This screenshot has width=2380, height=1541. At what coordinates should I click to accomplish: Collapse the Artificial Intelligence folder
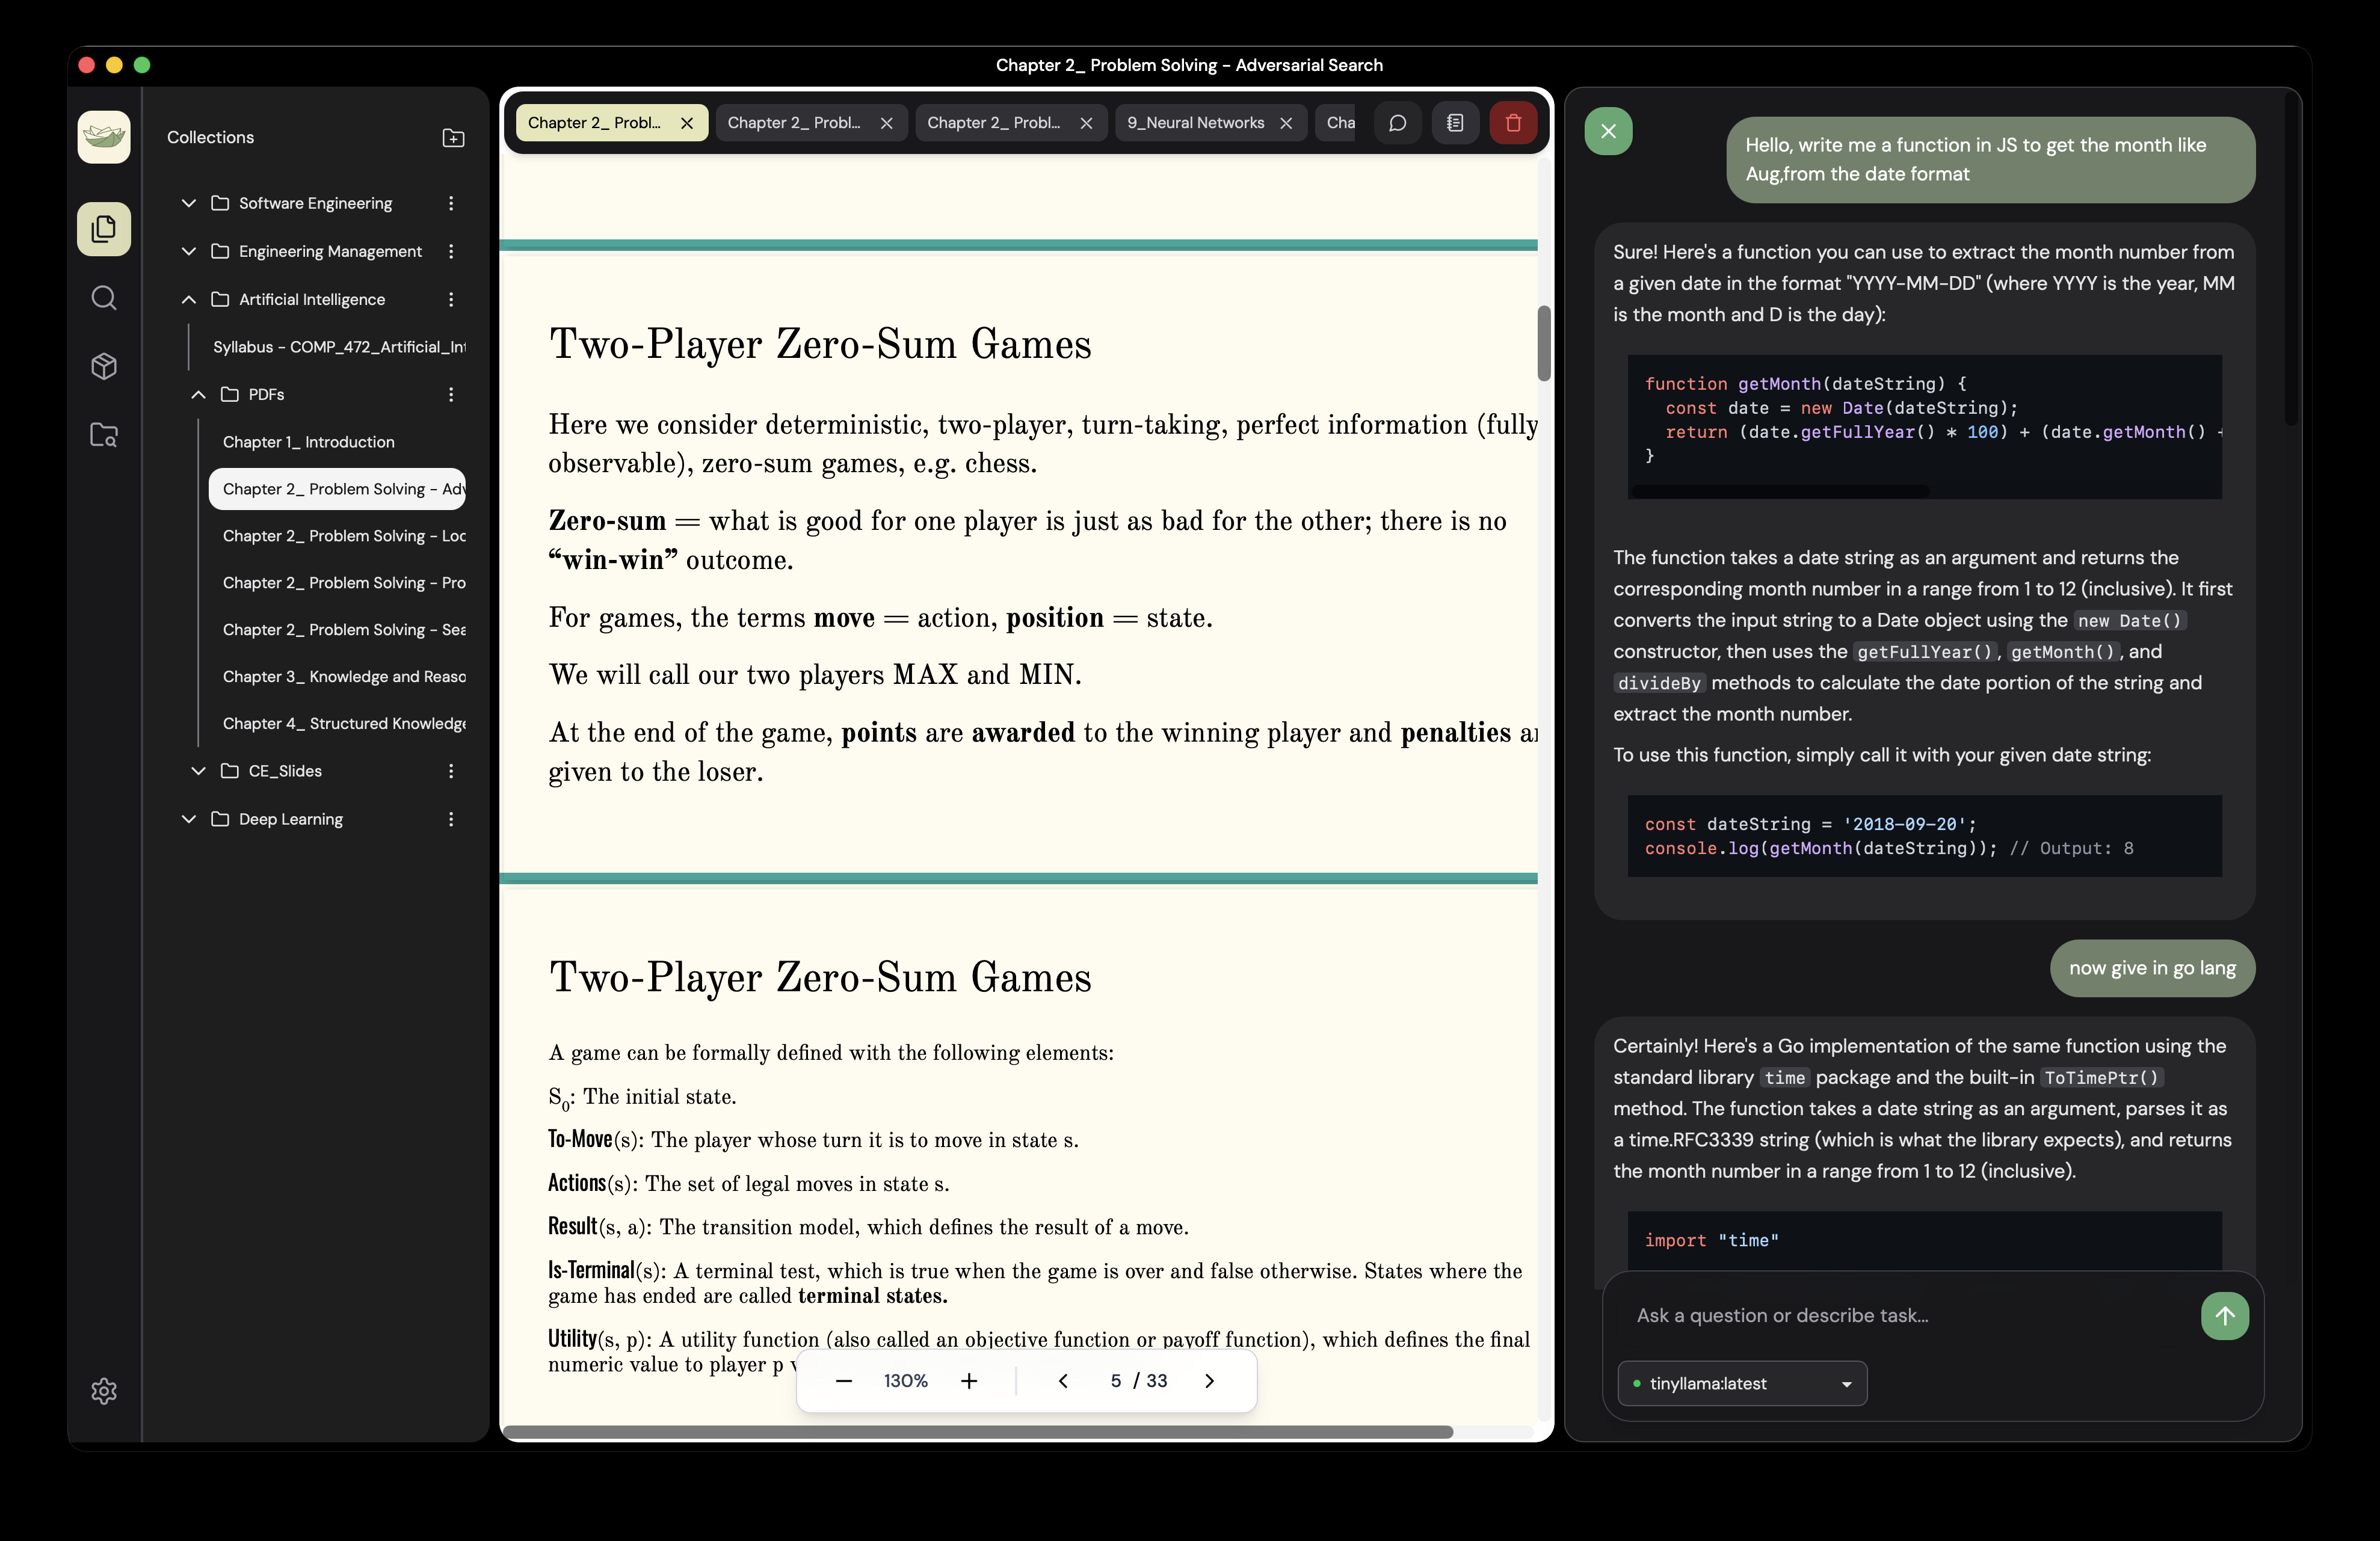pyautogui.click(x=189, y=299)
